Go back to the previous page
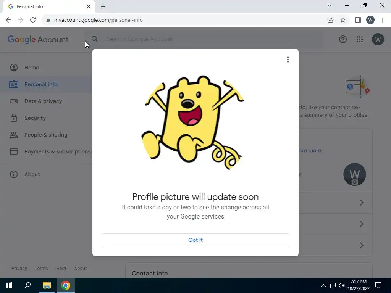Screen dimensions: 391x293 tap(8, 20)
